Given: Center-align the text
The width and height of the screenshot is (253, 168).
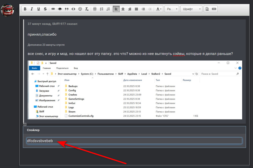Looking at the screenshot, I should pyautogui.click(x=123, y=9).
